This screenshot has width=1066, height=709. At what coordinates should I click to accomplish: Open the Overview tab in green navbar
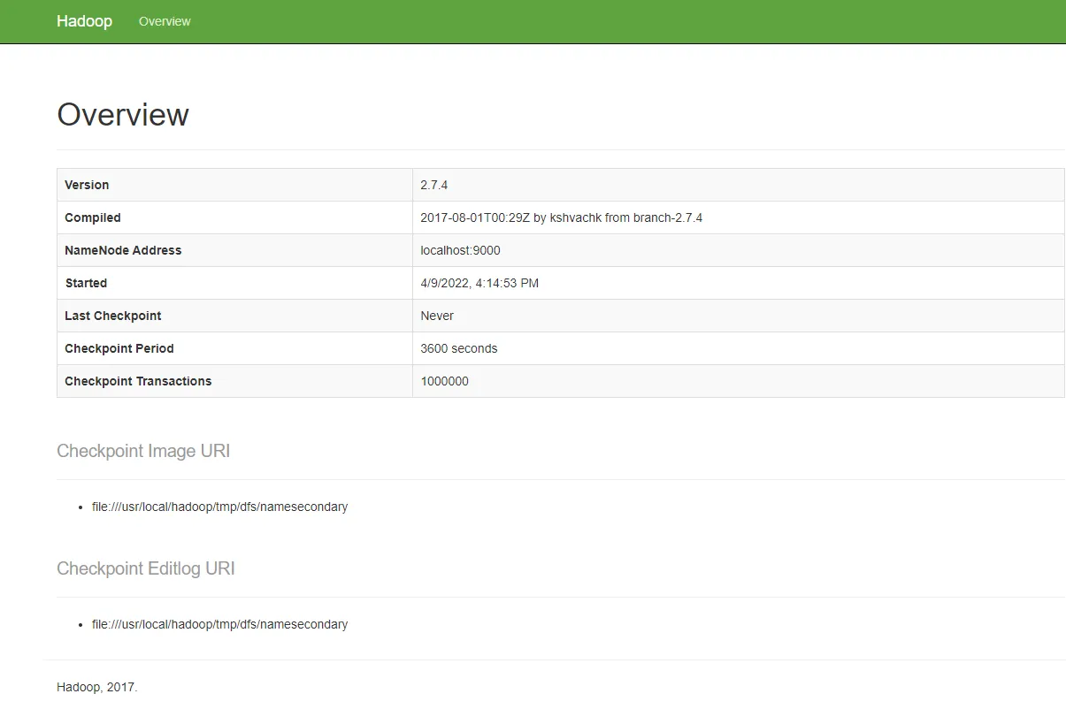(x=165, y=21)
